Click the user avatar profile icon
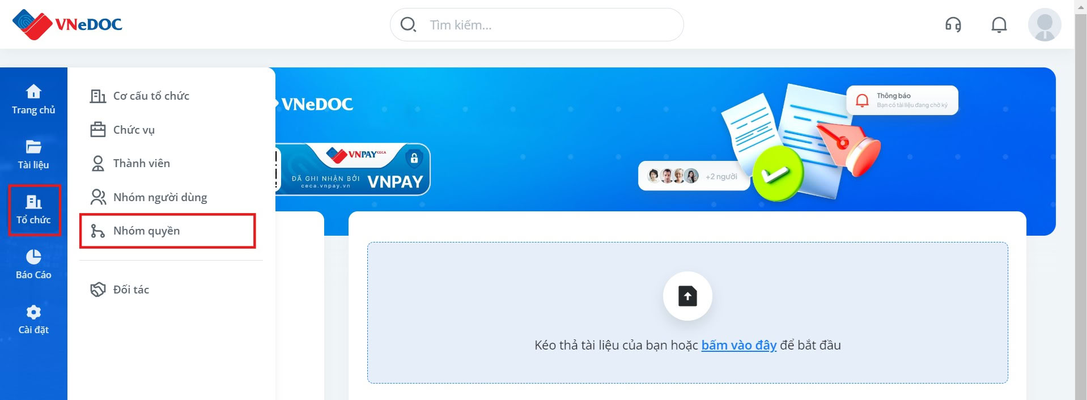The width and height of the screenshot is (1087, 400). [x=1044, y=25]
